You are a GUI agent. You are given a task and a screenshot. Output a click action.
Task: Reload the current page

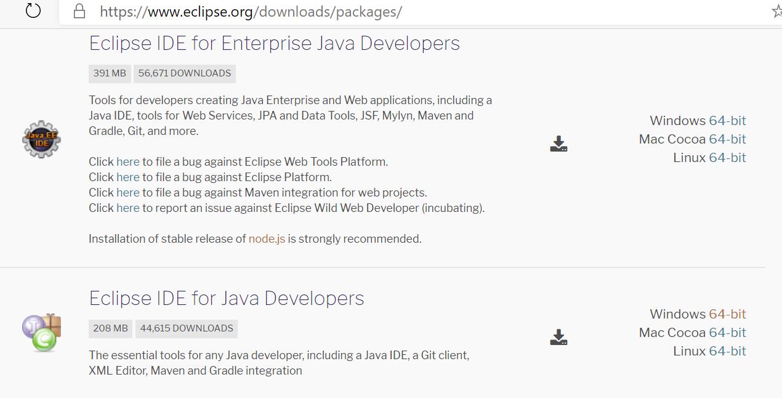33,11
